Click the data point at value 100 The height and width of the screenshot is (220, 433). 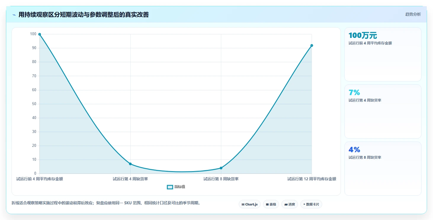pos(40,34)
